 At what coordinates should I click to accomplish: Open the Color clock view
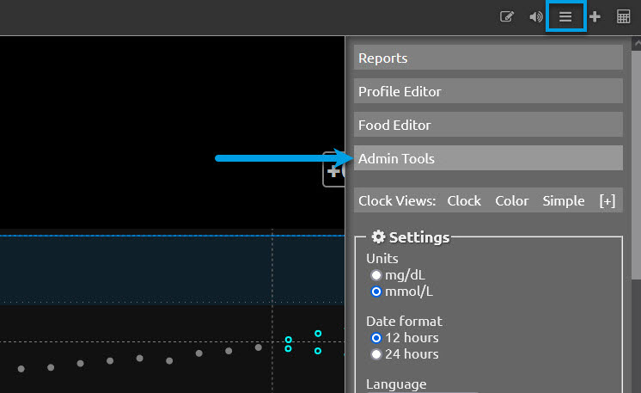(512, 200)
